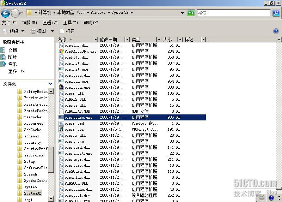The width and height of the screenshot is (282, 202).
Task: Click the green refresh button
Action: tap(191, 13)
